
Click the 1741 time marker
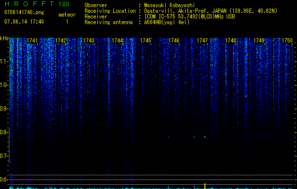pyautogui.click(x=32, y=41)
